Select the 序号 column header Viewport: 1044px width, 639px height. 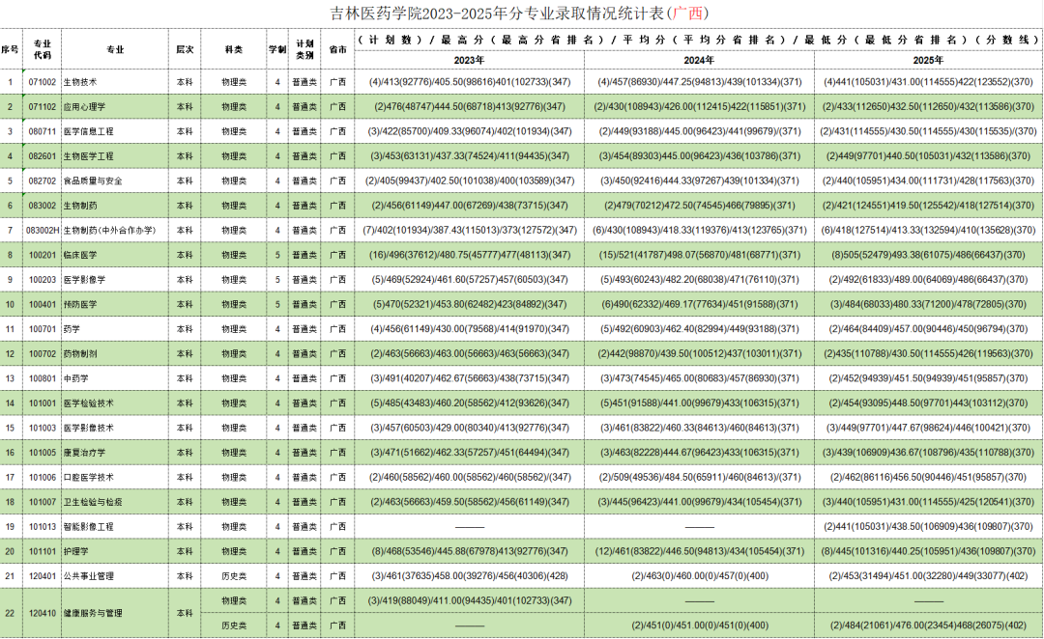pyautogui.click(x=10, y=49)
